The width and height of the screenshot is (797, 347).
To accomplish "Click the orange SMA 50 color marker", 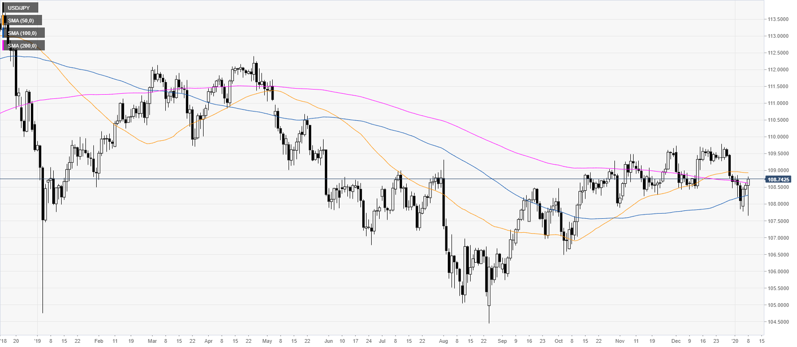I will [4, 20].
